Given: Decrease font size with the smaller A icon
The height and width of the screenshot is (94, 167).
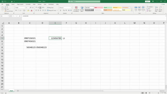Looking at the screenshot, I should 33,8.
